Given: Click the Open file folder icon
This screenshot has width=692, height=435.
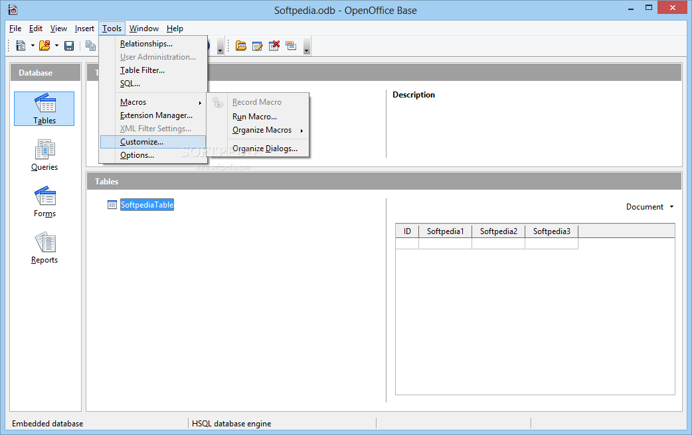Looking at the screenshot, I should (44, 45).
